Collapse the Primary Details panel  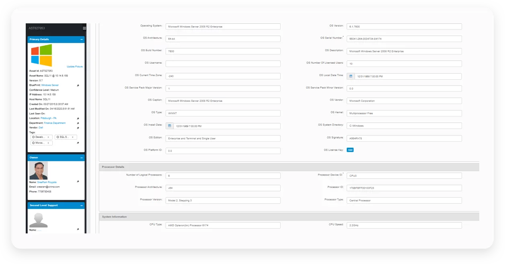(82, 39)
